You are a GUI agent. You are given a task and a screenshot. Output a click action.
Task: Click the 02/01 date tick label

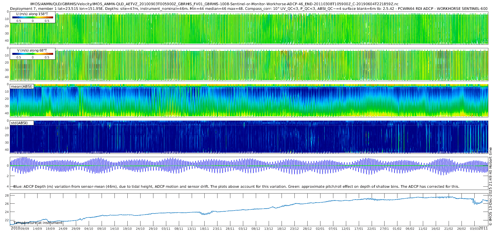pos(320,229)
